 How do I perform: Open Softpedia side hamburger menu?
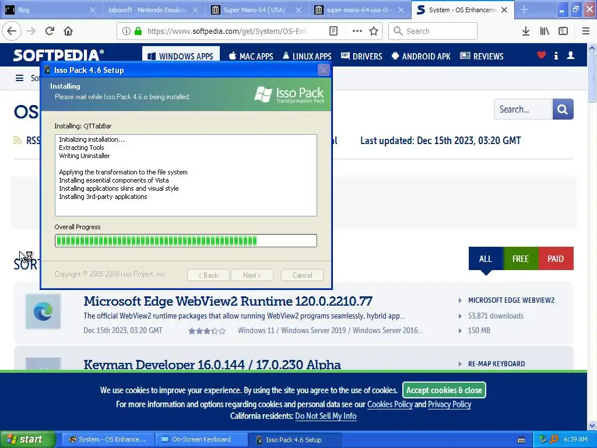click(x=19, y=78)
